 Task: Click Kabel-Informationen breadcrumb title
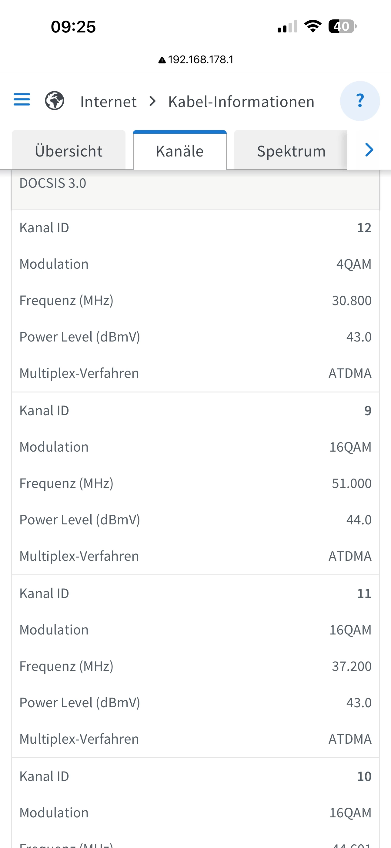(x=241, y=101)
